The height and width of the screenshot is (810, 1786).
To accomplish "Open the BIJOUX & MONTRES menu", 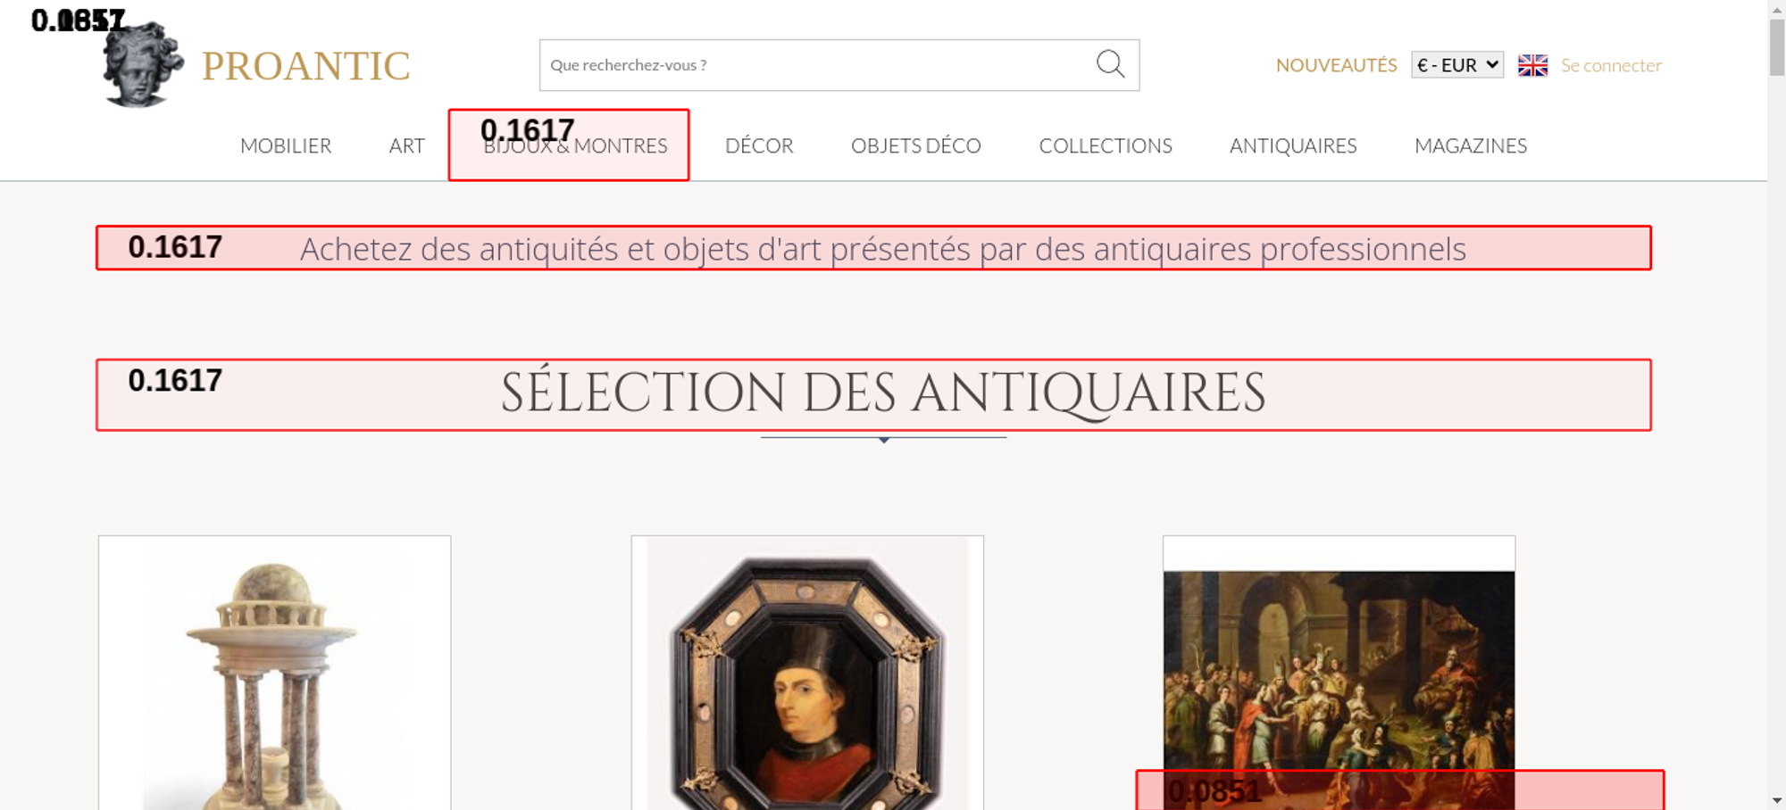I will (x=575, y=146).
